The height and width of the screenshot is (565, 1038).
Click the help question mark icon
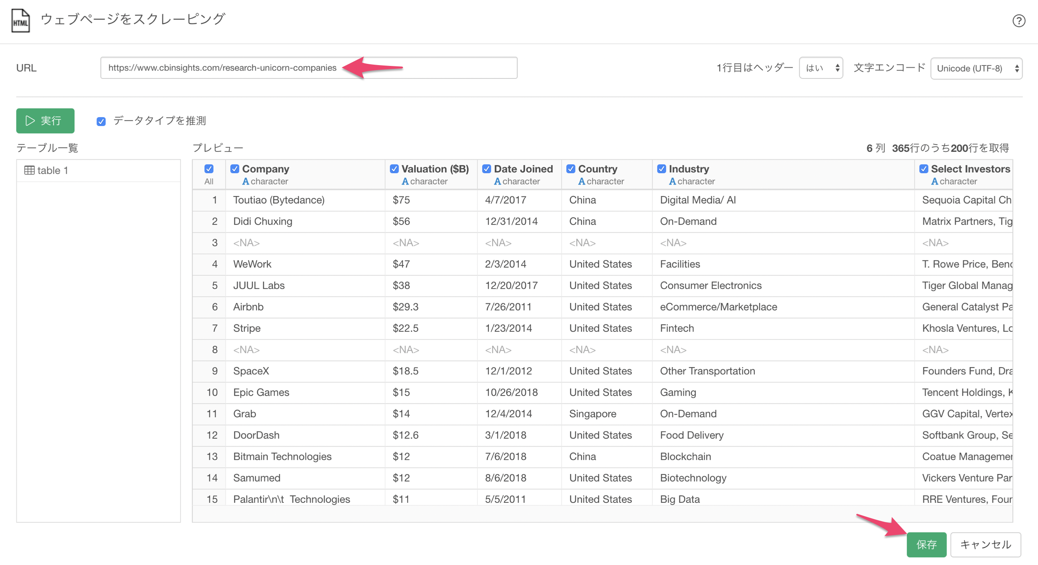1019,21
